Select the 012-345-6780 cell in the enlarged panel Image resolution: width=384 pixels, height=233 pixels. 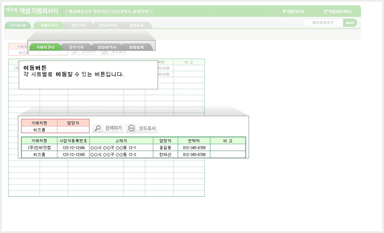[x=194, y=154]
